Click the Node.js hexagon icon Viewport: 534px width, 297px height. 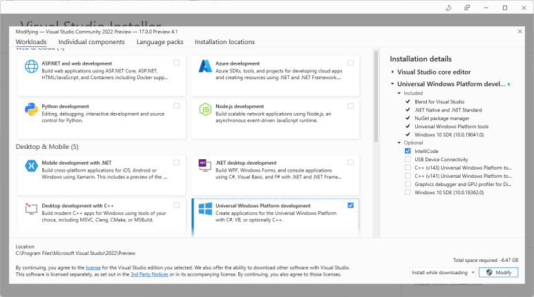tap(205, 110)
